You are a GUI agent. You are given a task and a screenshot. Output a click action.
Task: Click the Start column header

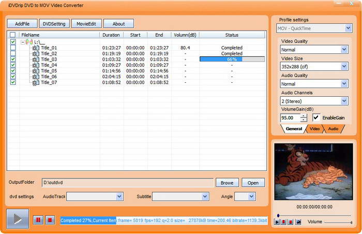point(135,35)
